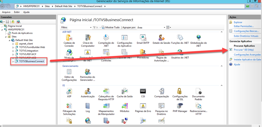This screenshot has height=127, width=262.
Task: Open Usuários do .NET feature
Action: [x=180, y=54]
